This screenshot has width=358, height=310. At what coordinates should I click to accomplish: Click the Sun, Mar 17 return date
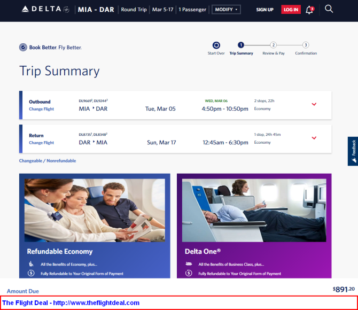(161, 143)
